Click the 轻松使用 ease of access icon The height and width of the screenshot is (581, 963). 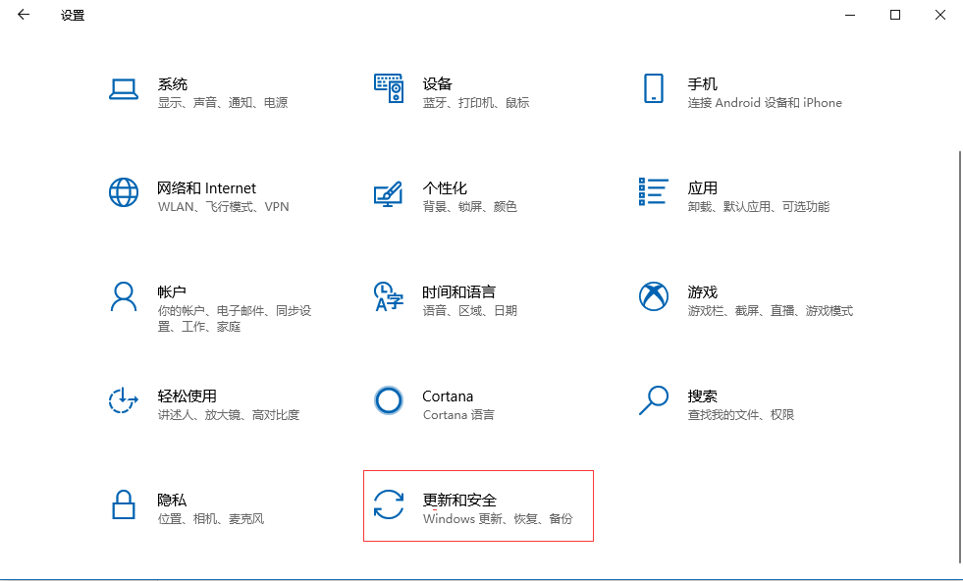[124, 400]
